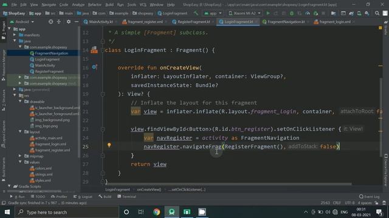Open Build Variants on left sidebar
389x218 pixels.
[3, 170]
